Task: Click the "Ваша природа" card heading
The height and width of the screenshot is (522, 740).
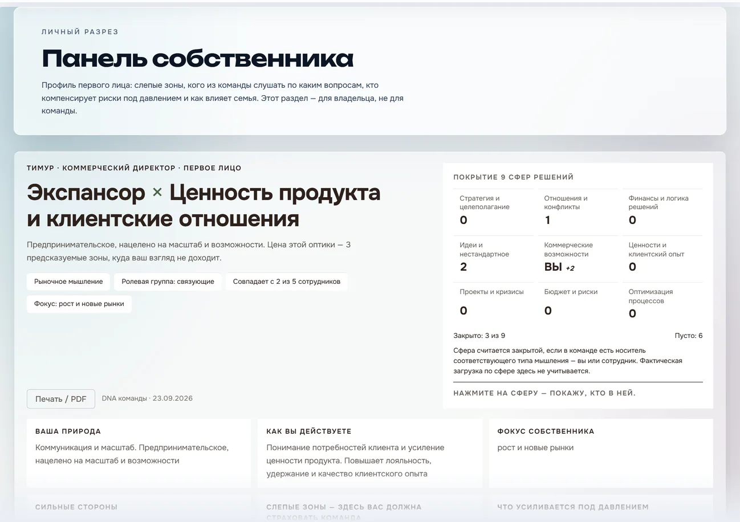Action: (68, 431)
